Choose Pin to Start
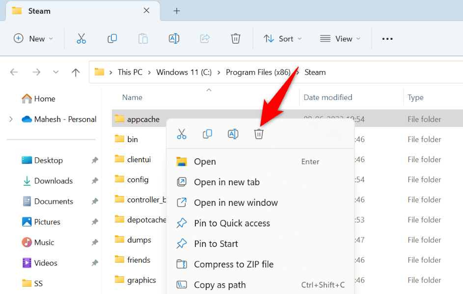This screenshot has width=463, height=294. pos(260,244)
